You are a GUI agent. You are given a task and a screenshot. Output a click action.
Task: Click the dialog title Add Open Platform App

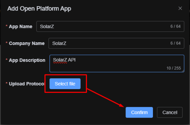point(39,9)
